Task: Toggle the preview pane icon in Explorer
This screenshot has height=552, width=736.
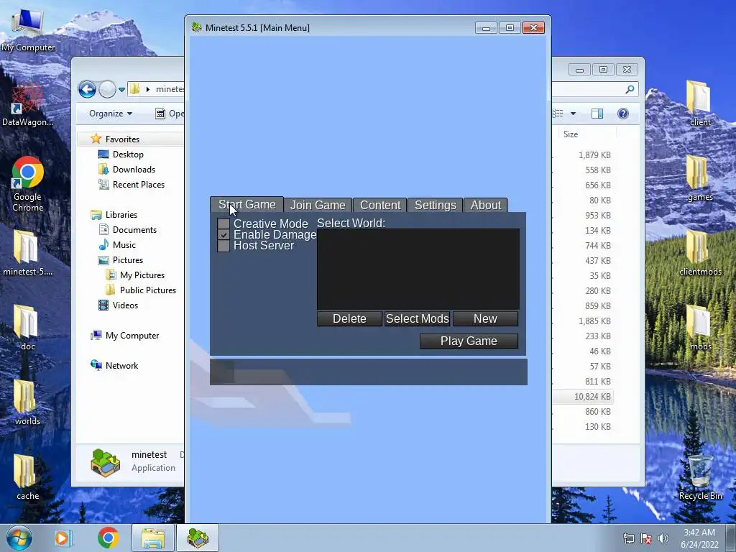Action: (597, 114)
